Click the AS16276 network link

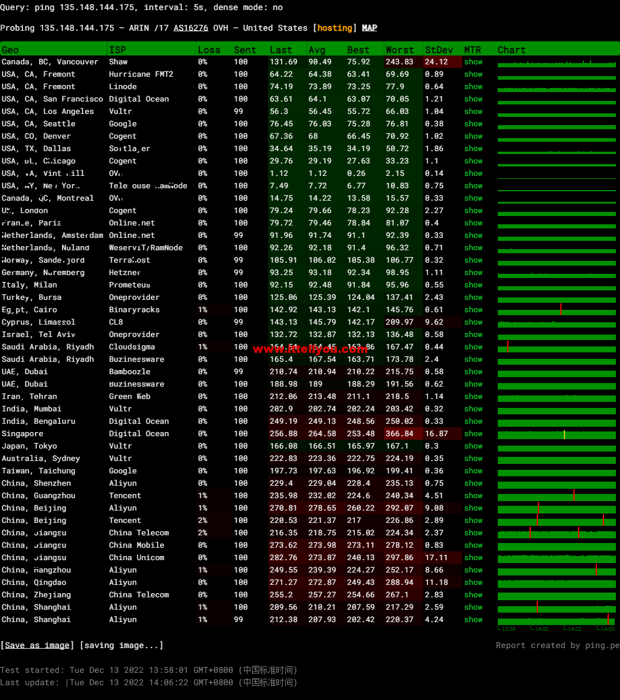pos(191,28)
